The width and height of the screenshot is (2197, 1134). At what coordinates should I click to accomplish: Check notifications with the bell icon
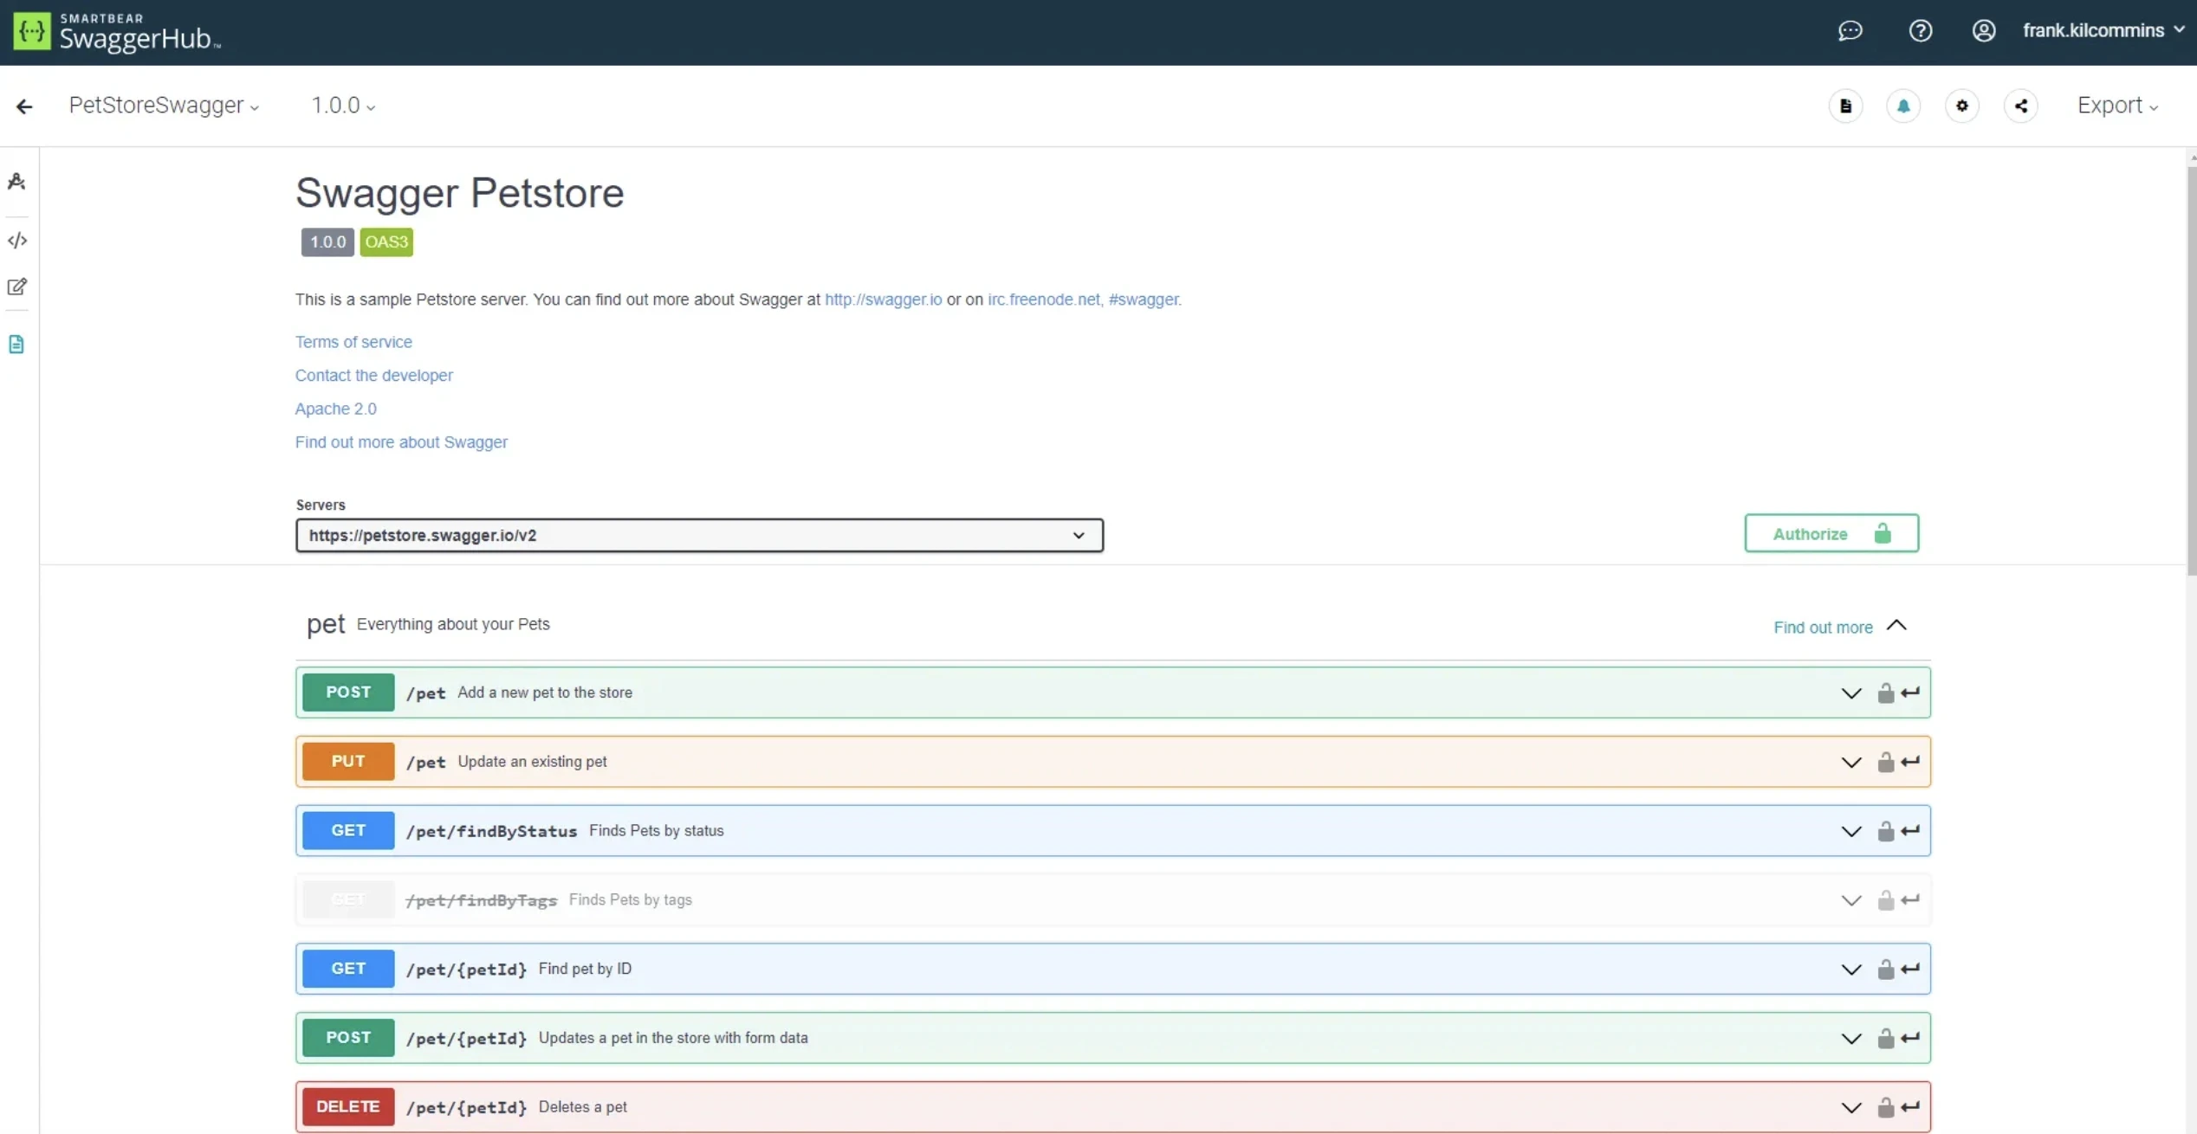(x=1904, y=105)
